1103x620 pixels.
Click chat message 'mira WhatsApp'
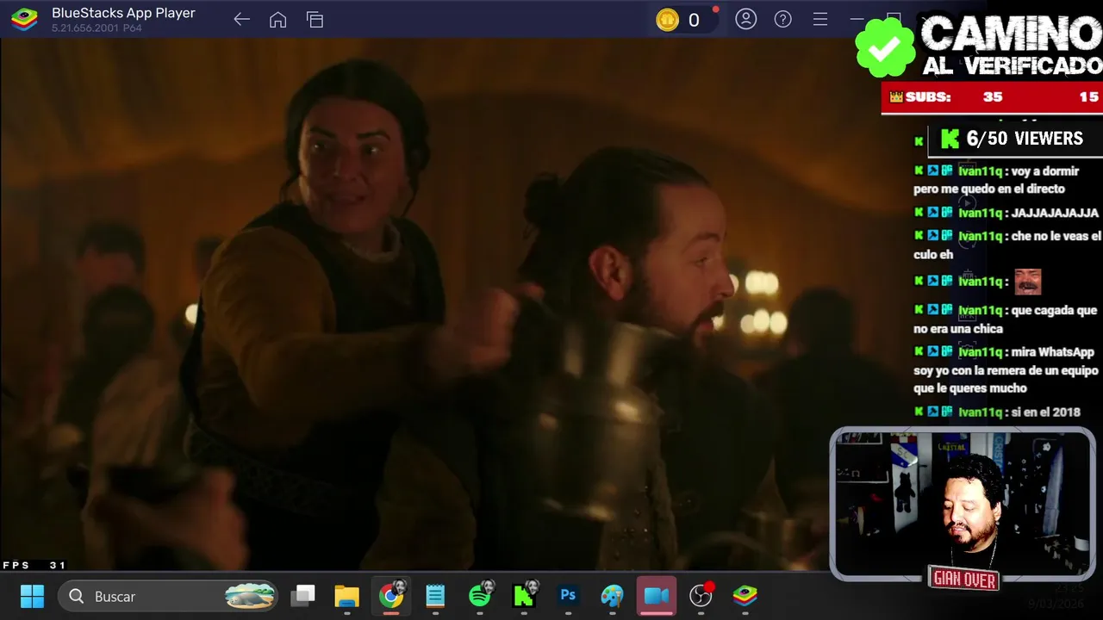click(1006, 370)
